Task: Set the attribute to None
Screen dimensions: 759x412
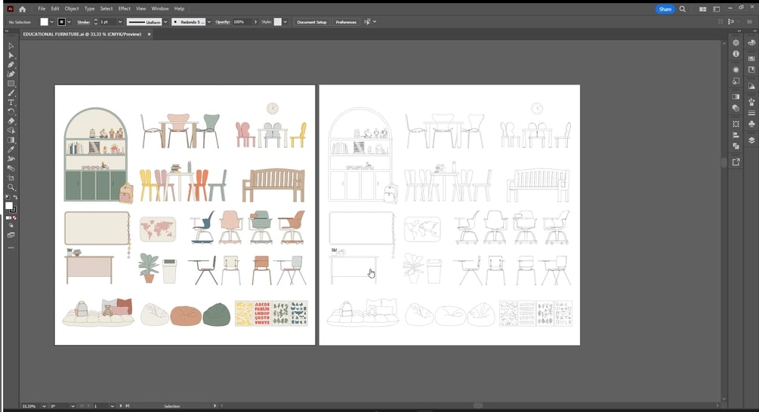Action: click(x=15, y=218)
